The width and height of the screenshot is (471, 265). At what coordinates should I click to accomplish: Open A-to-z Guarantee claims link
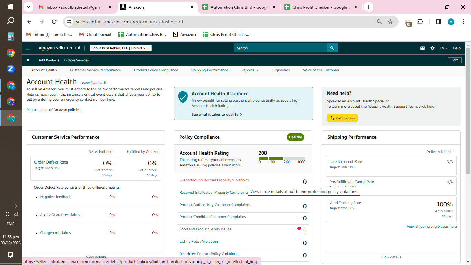60,215
